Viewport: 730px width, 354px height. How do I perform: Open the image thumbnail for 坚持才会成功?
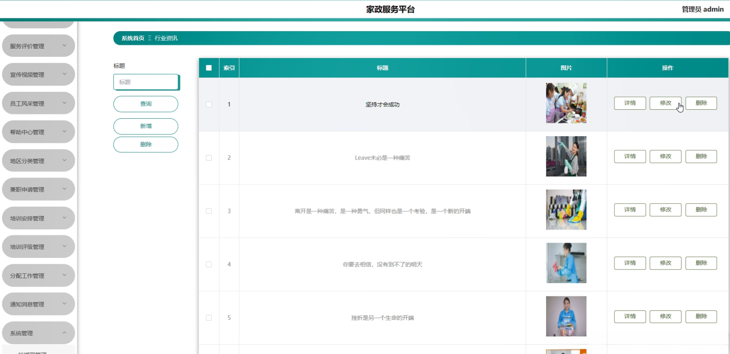(x=566, y=103)
